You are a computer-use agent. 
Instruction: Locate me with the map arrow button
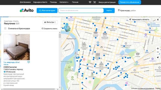(x=158, y=57)
